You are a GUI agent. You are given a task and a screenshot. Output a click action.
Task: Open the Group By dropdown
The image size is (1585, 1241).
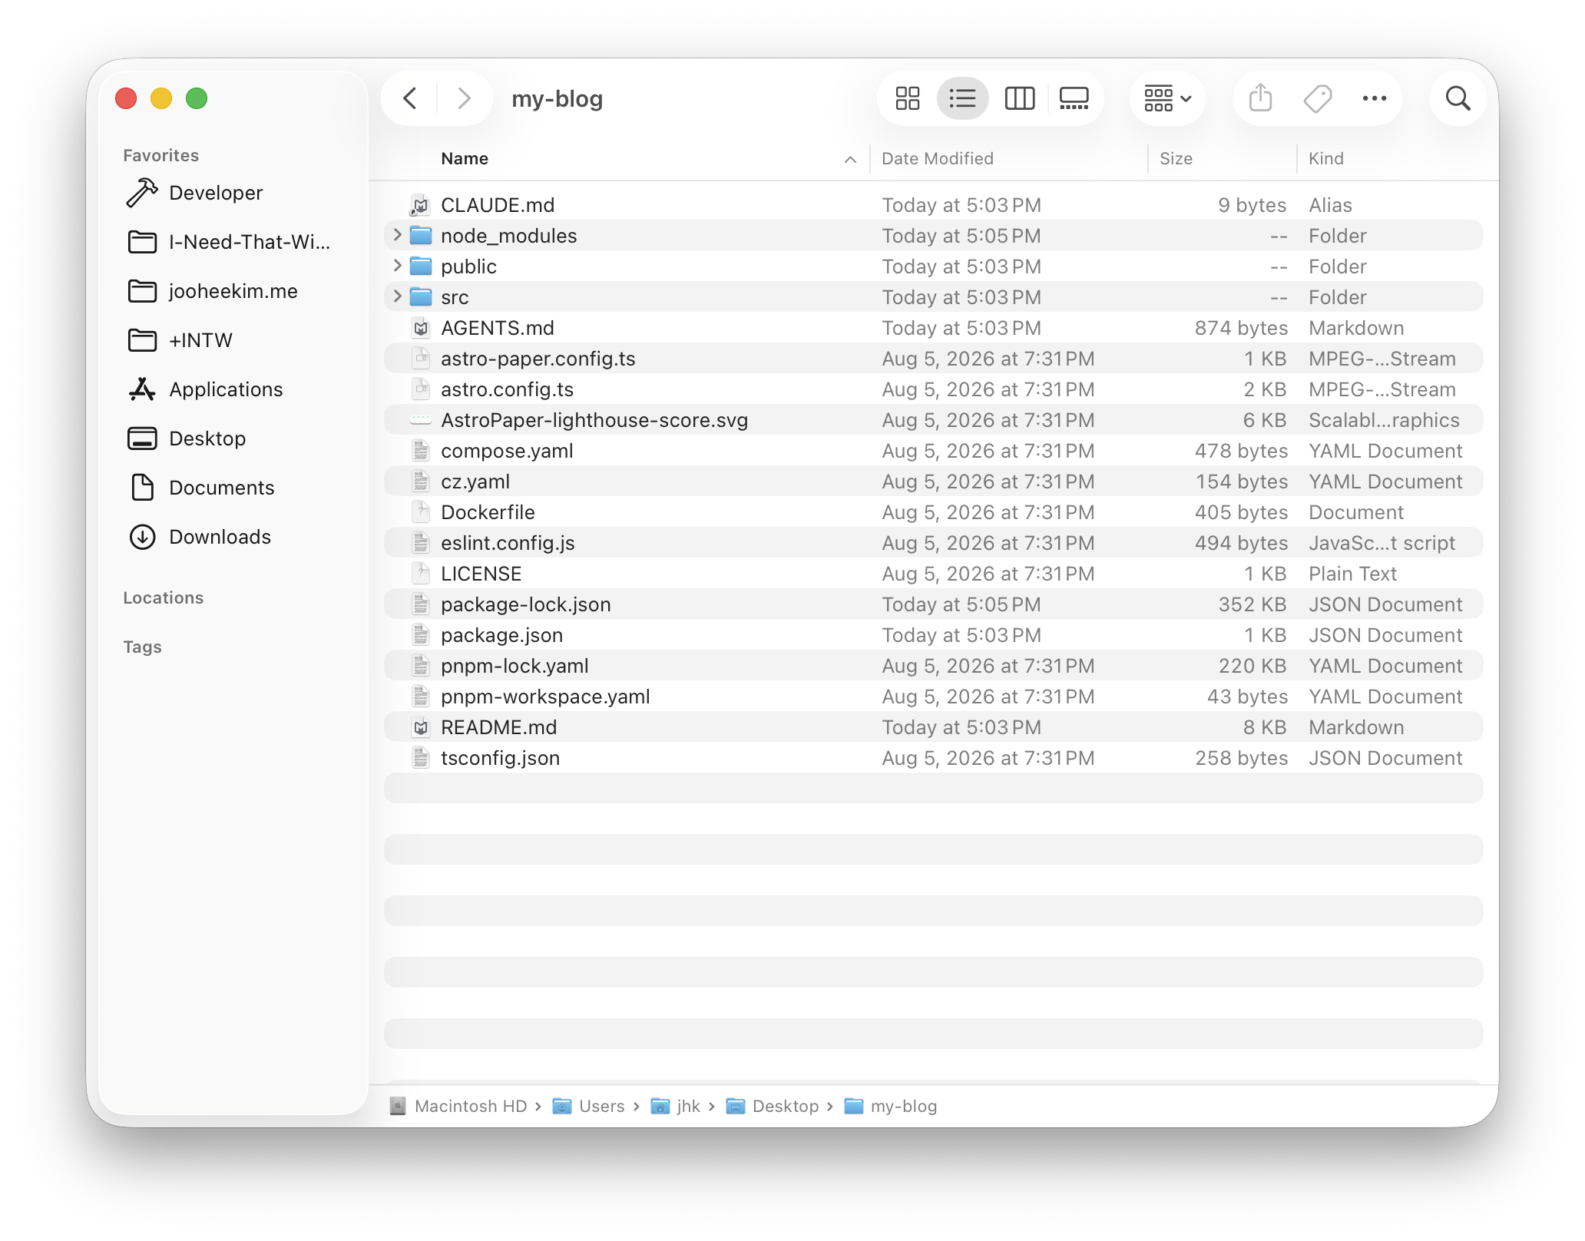[1167, 98]
